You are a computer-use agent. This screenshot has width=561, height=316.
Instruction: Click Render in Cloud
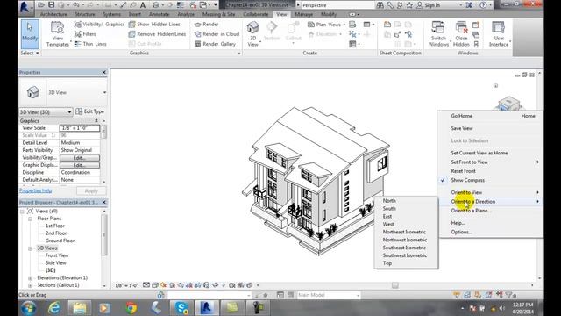217,34
